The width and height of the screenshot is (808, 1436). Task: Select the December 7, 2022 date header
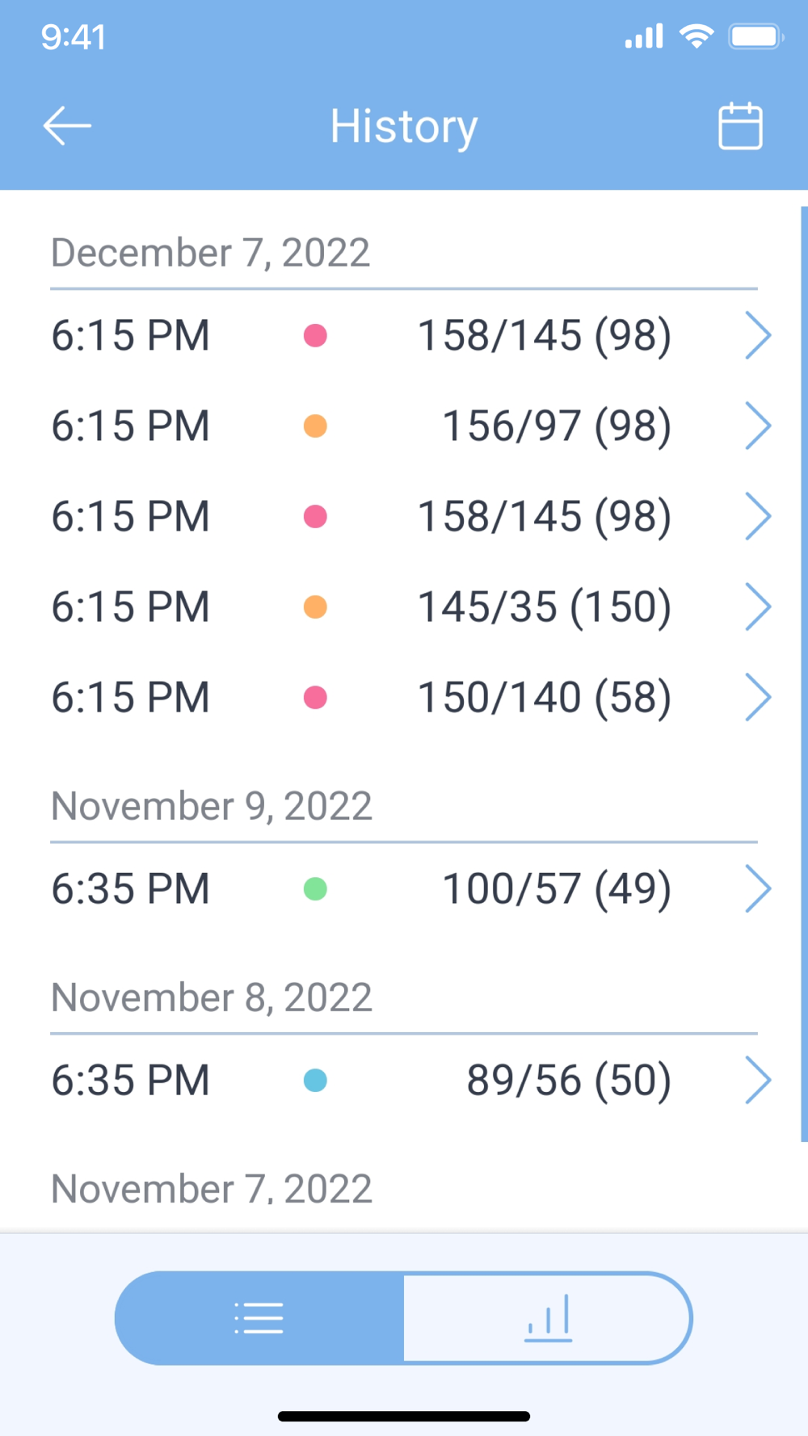(210, 253)
